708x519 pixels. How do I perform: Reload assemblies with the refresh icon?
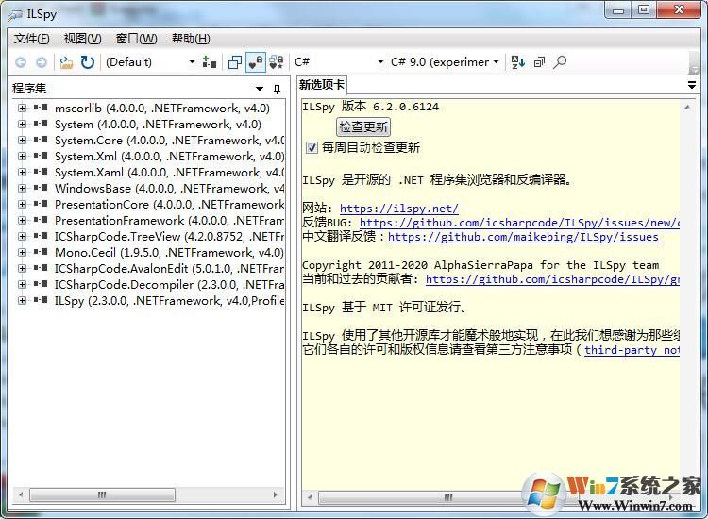coord(87,62)
